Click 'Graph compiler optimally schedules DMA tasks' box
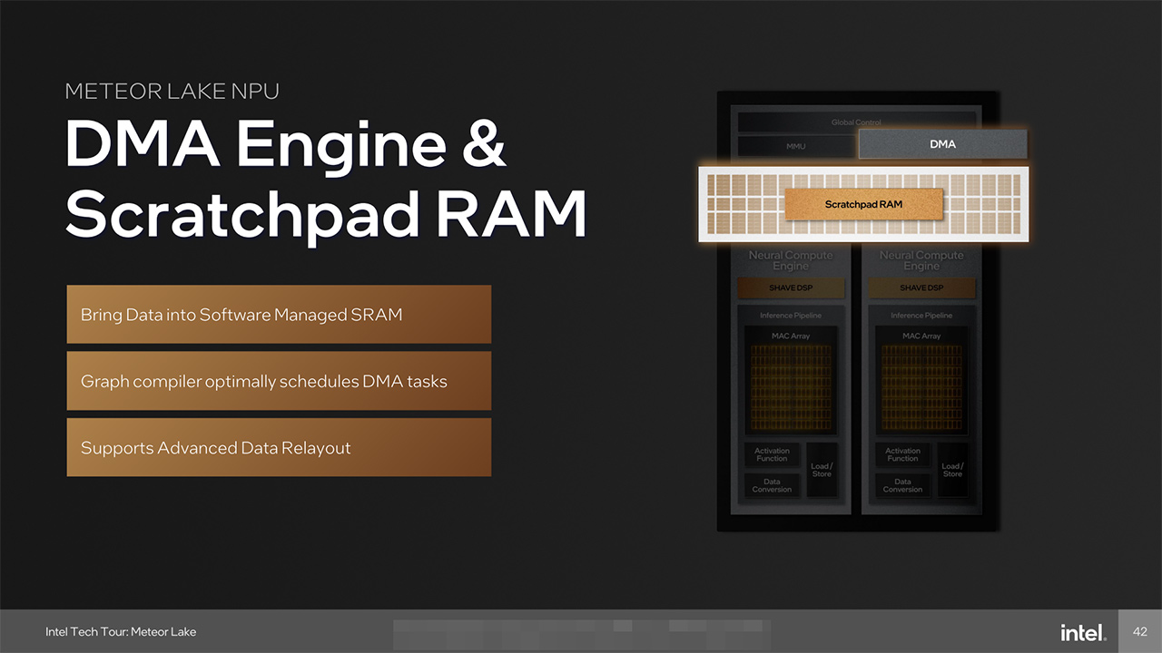The width and height of the screenshot is (1162, 653). [x=279, y=381]
